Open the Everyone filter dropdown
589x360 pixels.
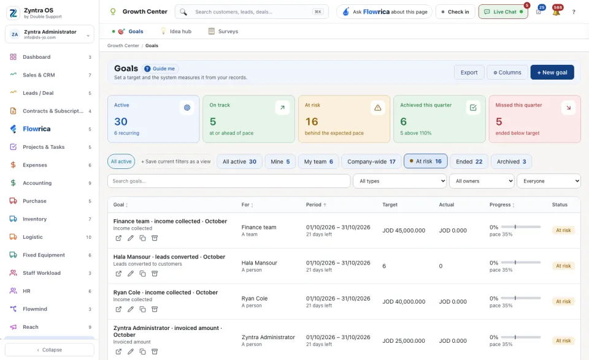[549, 181]
